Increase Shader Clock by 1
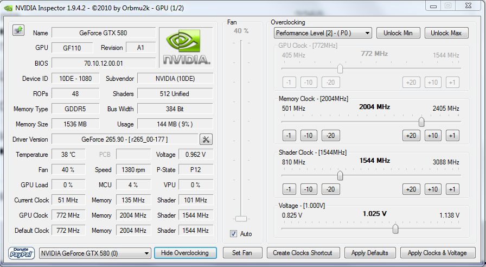 (452, 189)
